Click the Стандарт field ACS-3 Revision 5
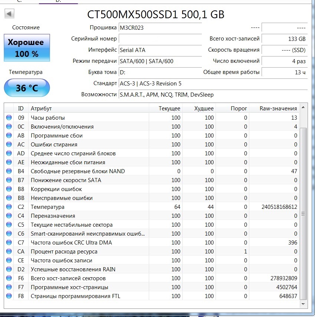This screenshot has height=317, width=315. pos(213,84)
